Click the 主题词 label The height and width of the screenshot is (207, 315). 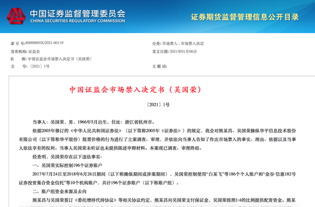[159, 66]
